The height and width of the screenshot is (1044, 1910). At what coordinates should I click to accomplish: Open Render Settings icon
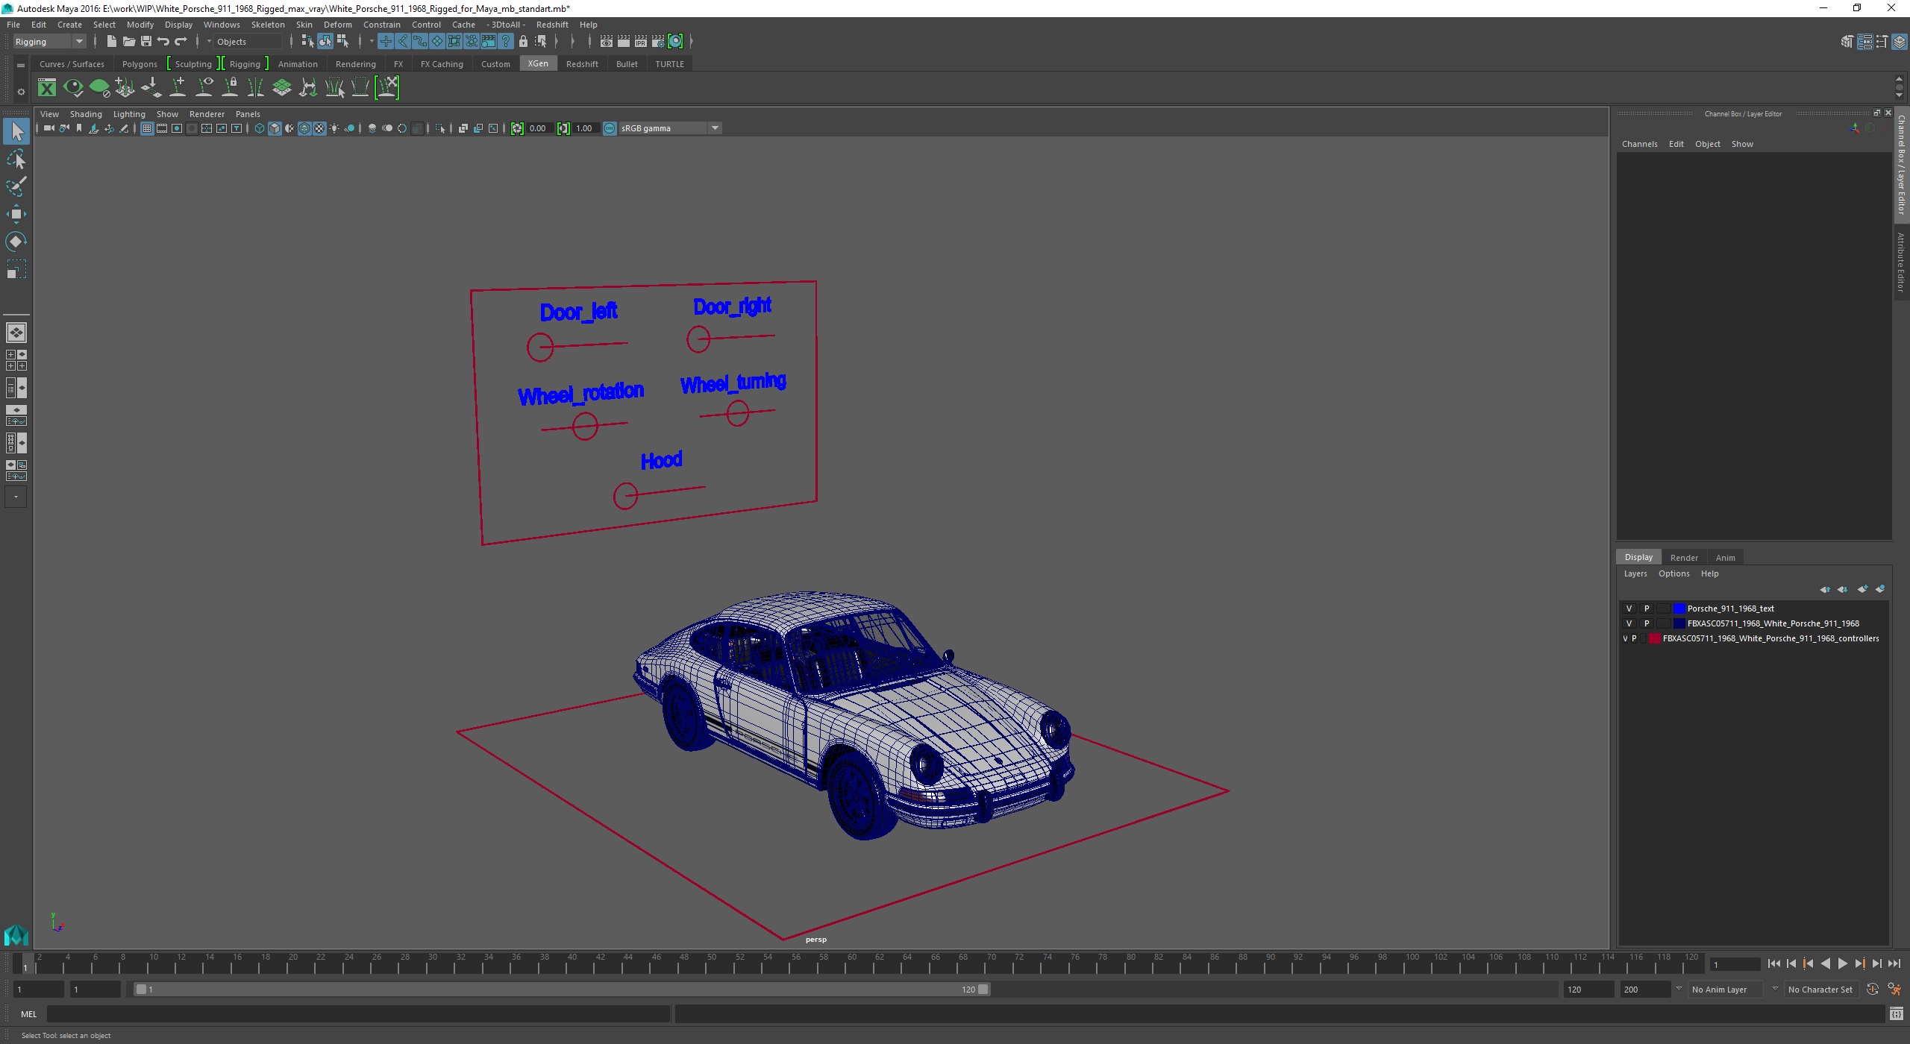tap(657, 42)
